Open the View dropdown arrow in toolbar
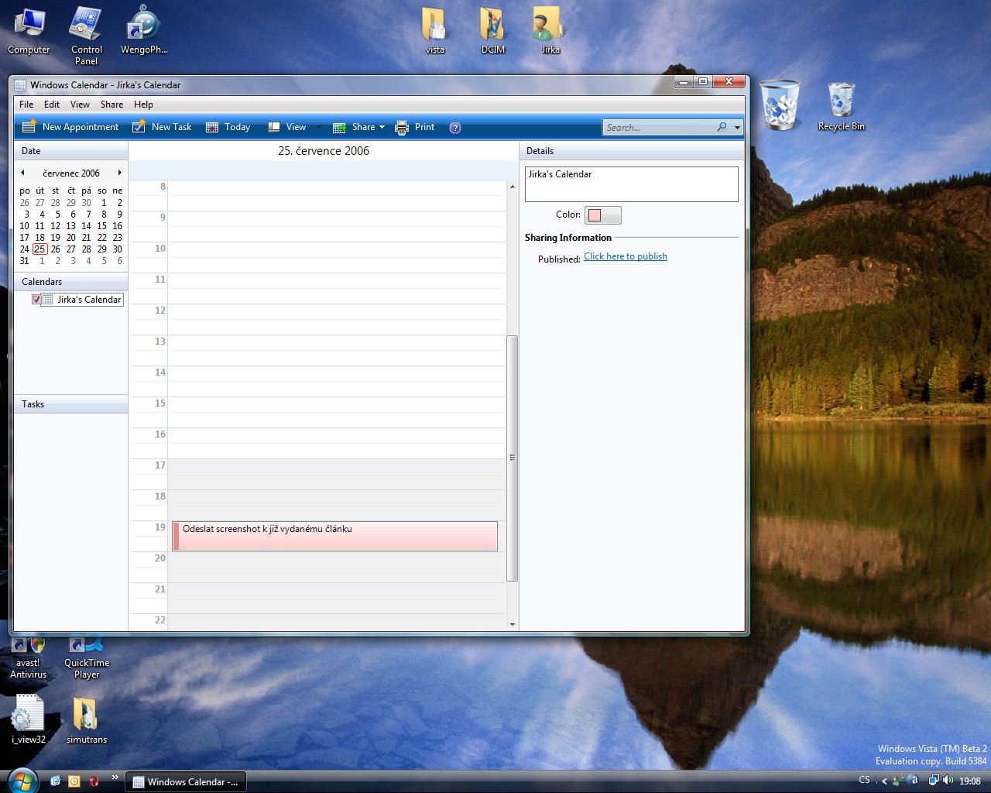The image size is (991, 793). pyautogui.click(x=318, y=127)
